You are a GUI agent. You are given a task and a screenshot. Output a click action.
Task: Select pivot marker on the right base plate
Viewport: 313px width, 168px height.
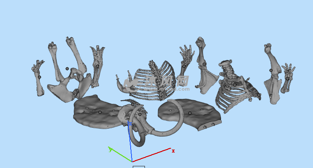189,113
